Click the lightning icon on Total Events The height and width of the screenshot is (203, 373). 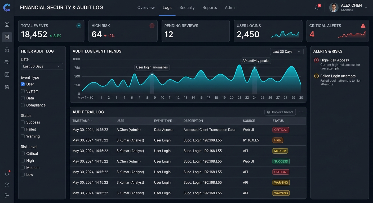tap(79, 26)
